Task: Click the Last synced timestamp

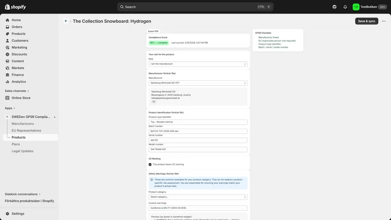Action: [189, 43]
